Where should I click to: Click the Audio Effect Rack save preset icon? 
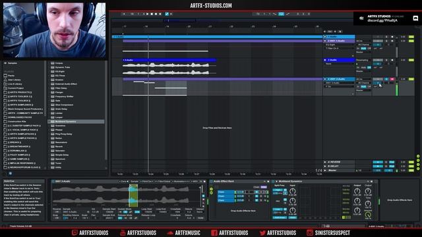[x=268, y=182]
